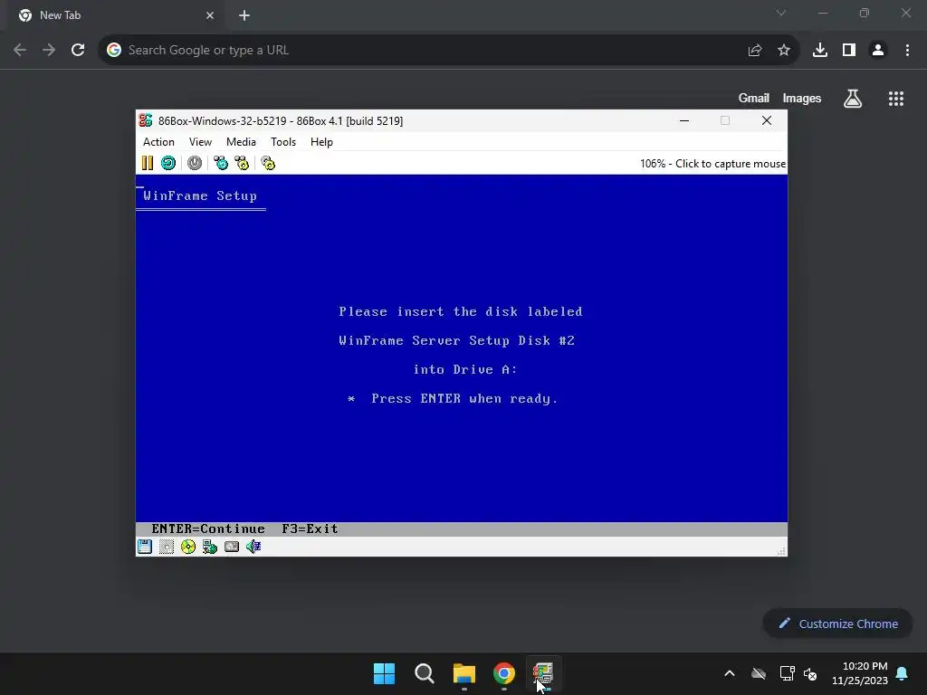The width and height of the screenshot is (927, 695).
Task: Click the gray ACPI shutdown power icon
Action: [195, 163]
